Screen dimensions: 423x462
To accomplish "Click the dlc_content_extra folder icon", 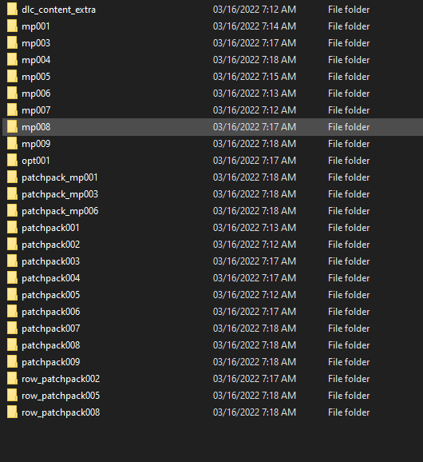I will [x=12, y=10].
